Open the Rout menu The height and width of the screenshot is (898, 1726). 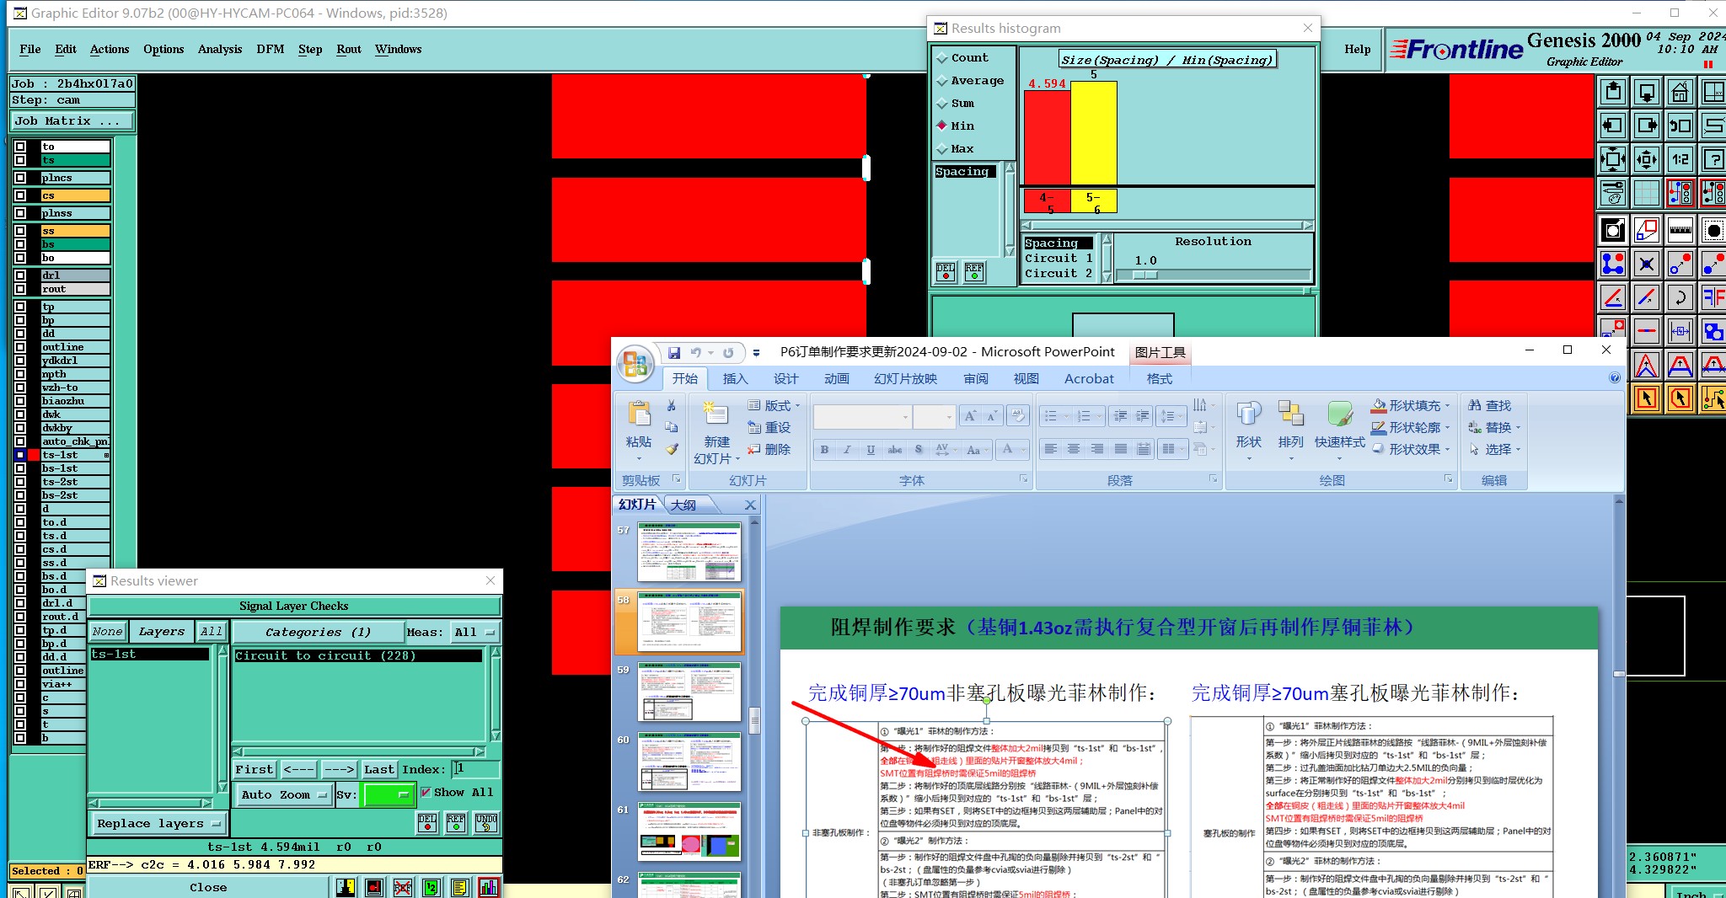pyautogui.click(x=349, y=50)
